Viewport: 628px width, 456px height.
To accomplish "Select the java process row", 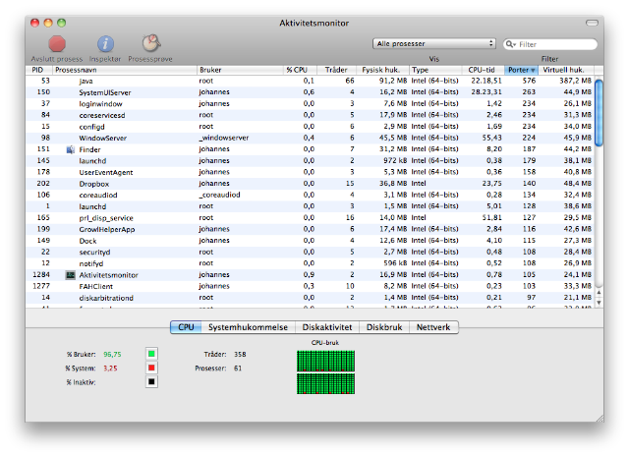I will tap(311, 81).
